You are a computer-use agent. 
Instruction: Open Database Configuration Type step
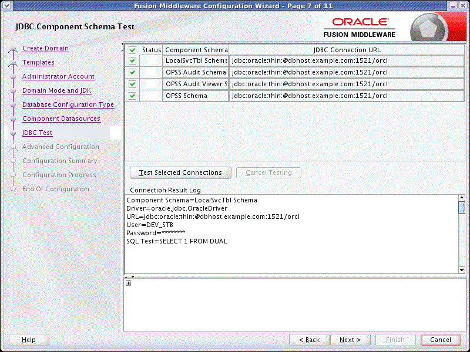coord(68,104)
